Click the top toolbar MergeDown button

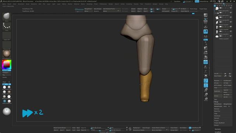click(x=88, y=9)
